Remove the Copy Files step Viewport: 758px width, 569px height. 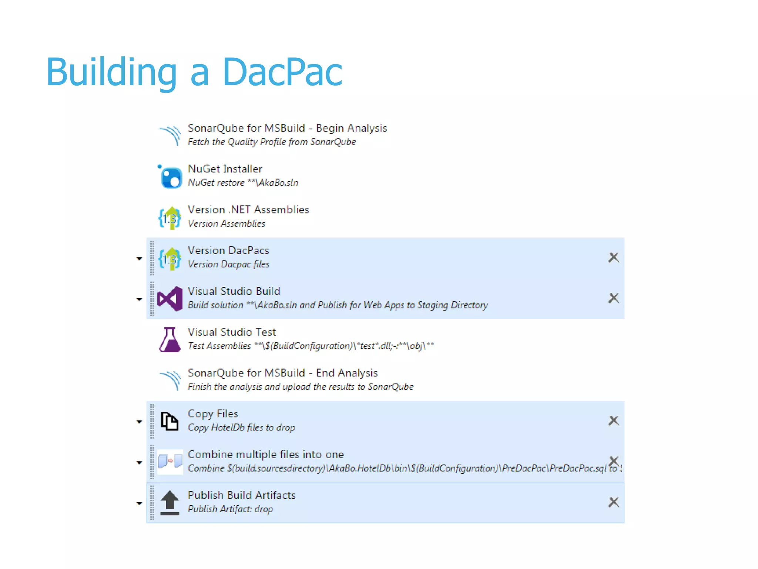pos(614,420)
